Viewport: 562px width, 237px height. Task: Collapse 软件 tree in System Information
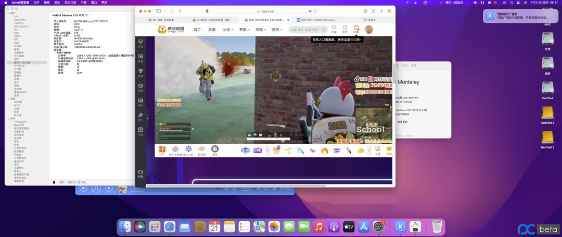click(x=8, y=118)
